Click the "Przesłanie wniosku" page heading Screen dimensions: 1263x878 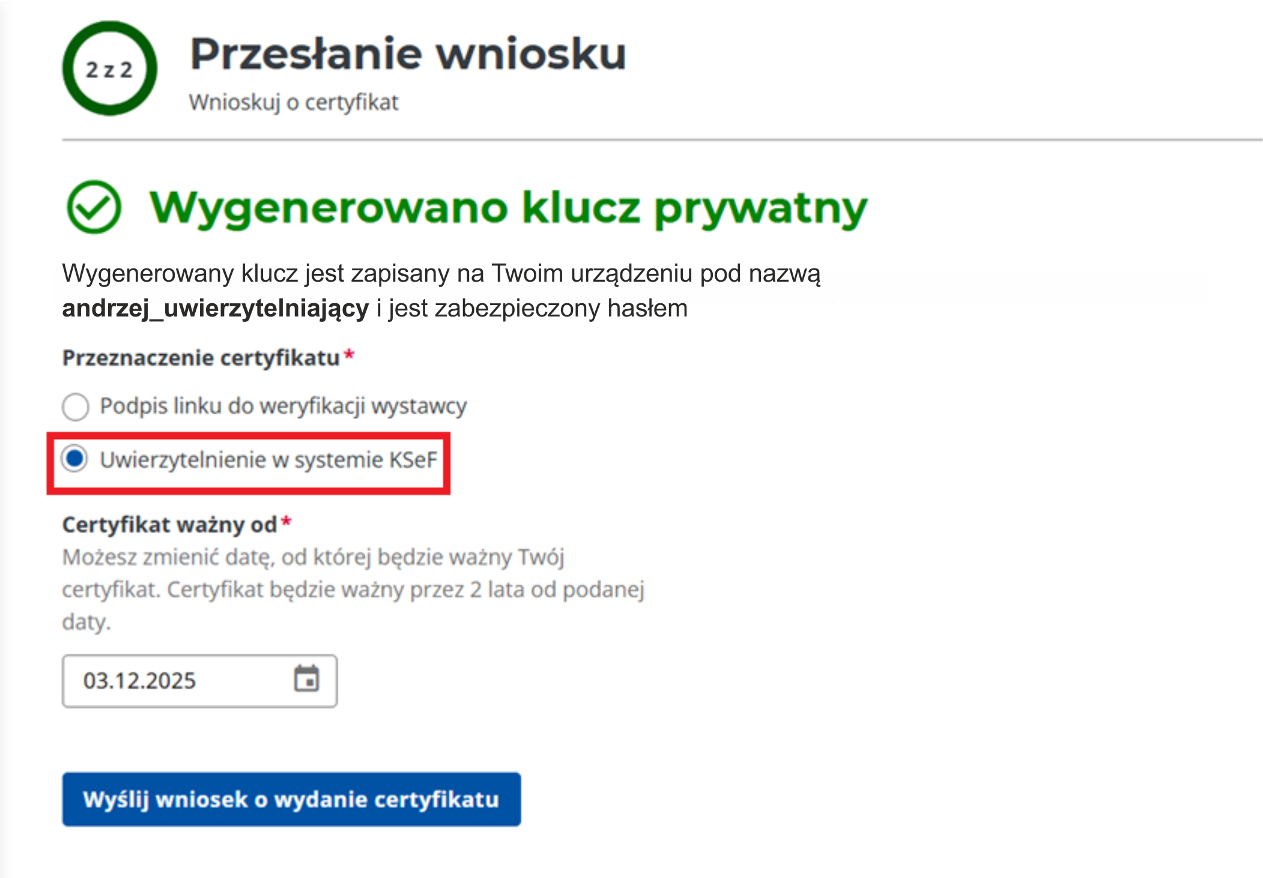[408, 54]
